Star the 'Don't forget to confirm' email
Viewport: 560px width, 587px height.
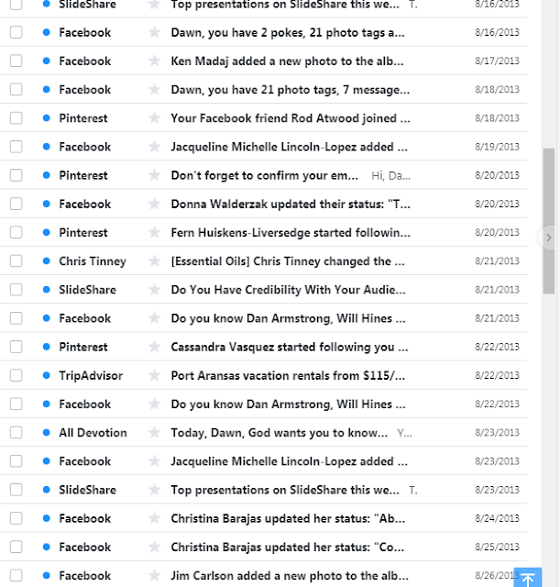click(154, 175)
